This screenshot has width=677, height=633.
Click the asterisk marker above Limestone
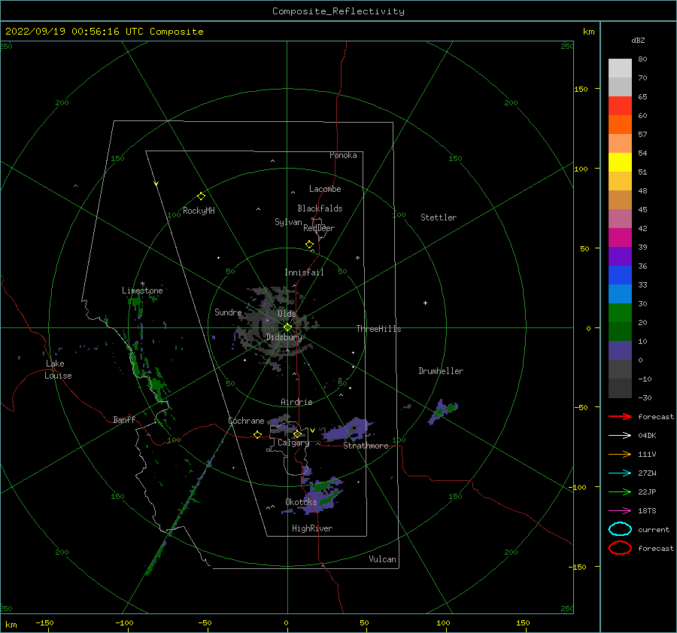click(142, 285)
